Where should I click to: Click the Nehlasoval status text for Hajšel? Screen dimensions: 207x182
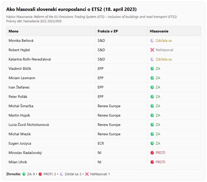coord(164,50)
